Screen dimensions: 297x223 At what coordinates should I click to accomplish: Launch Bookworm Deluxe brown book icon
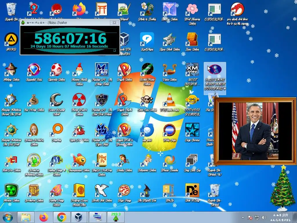pyautogui.click(x=34, y=190)
